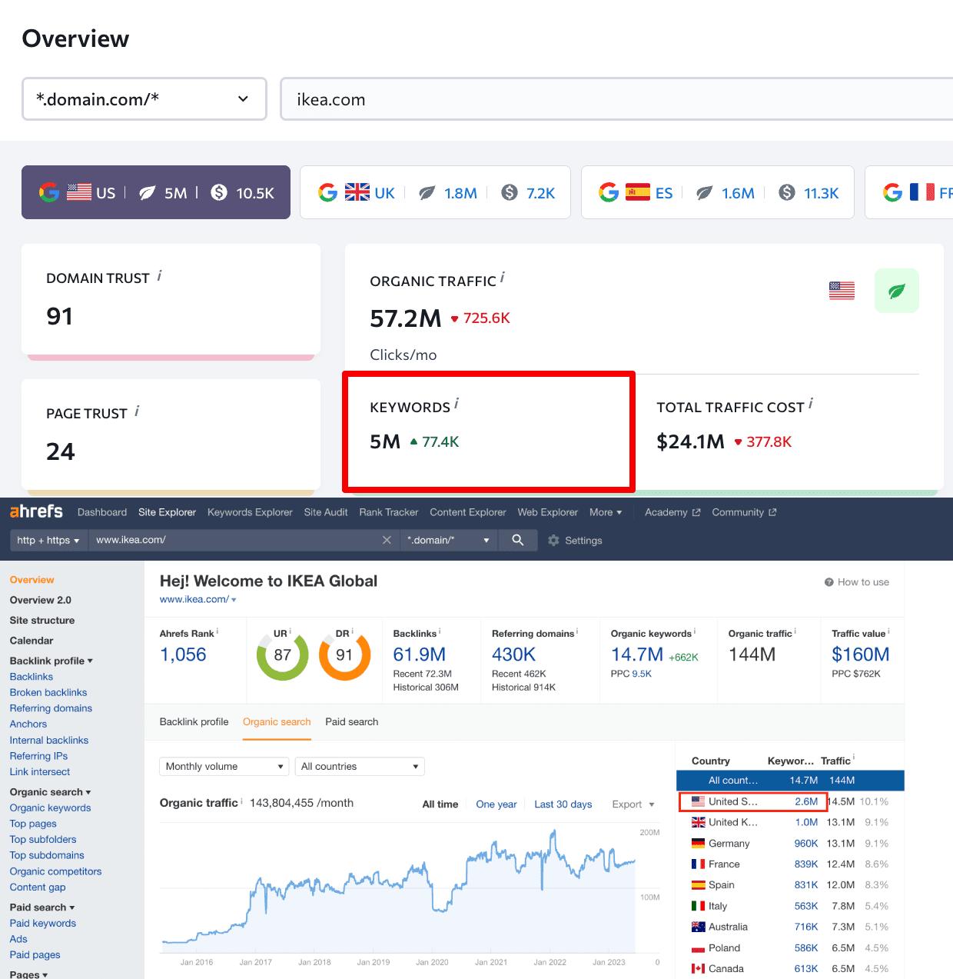Collapse the Paid search sidebar section
953x979 pixels.
[42, 907]
